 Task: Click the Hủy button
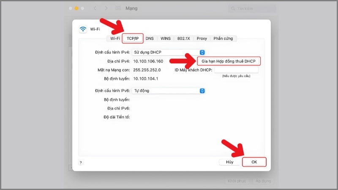[x=229, y=162]
